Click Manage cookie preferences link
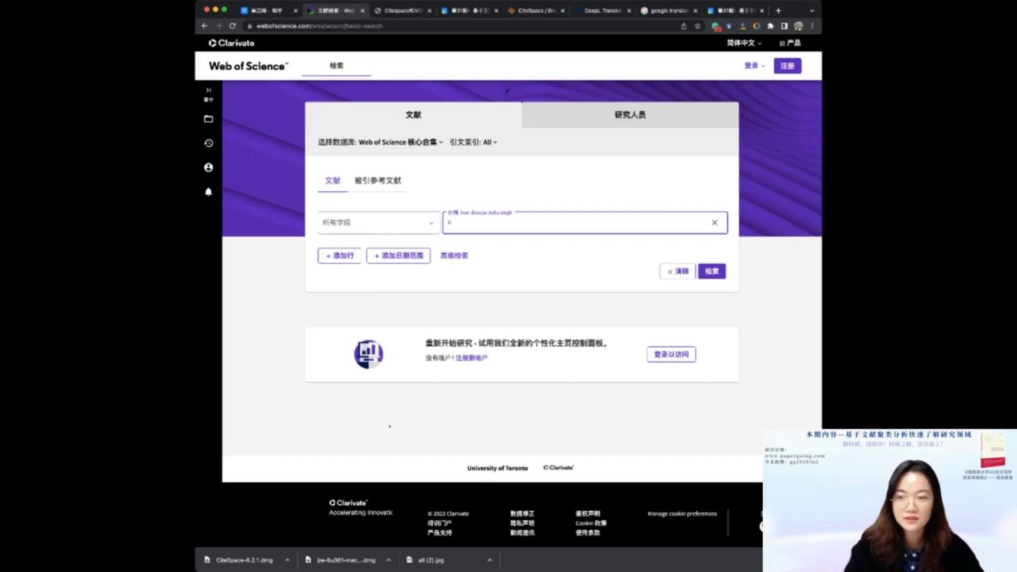Screen dimensions: 1017x572 [x=682, y=514]
